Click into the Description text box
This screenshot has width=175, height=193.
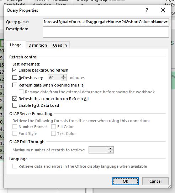(106, 32)
